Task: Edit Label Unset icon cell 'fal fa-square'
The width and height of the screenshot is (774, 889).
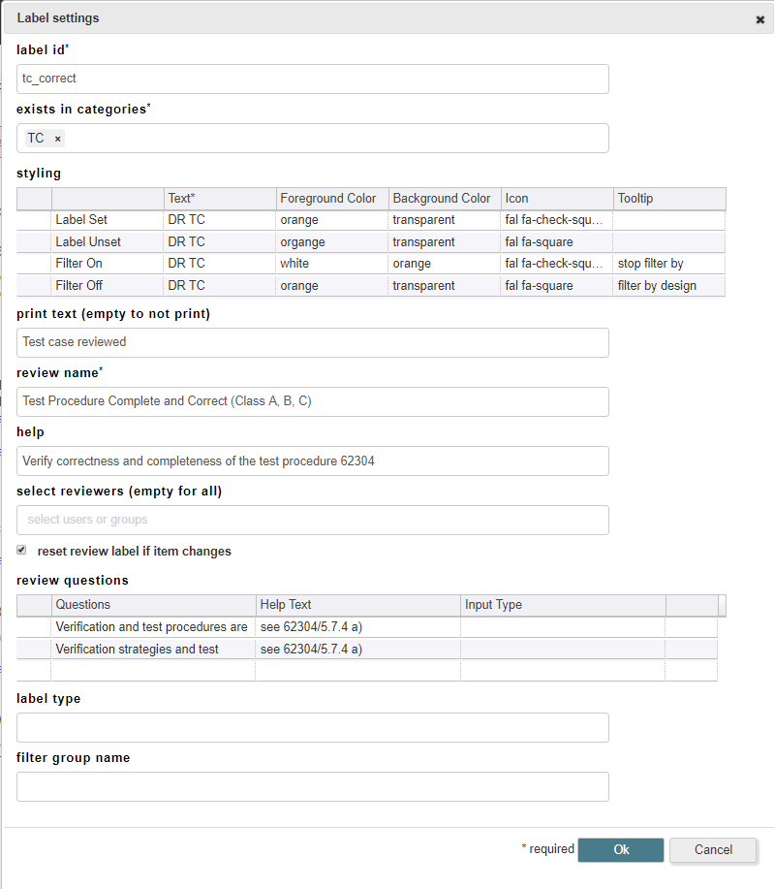Action: [557, 242]
